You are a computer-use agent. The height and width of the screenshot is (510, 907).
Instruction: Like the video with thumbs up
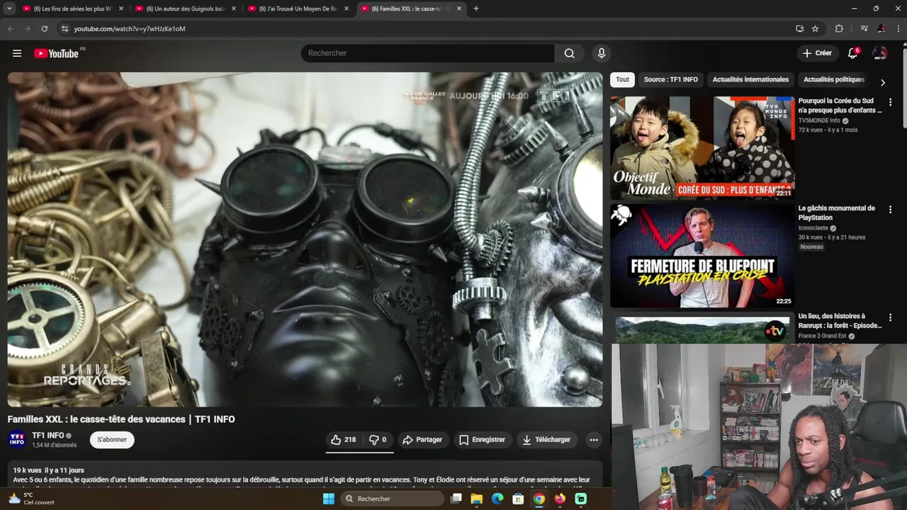(344, 440)
